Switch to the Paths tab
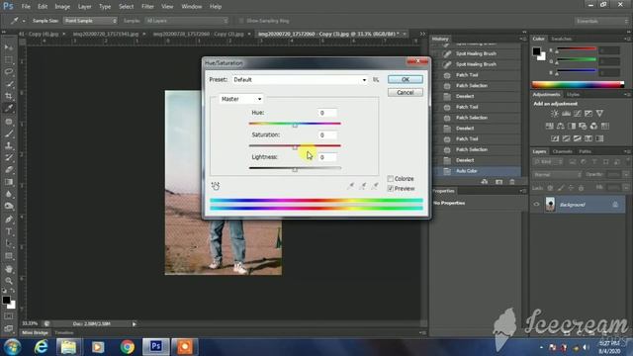Screen dimensions: 633x356 tap(585, 151)
